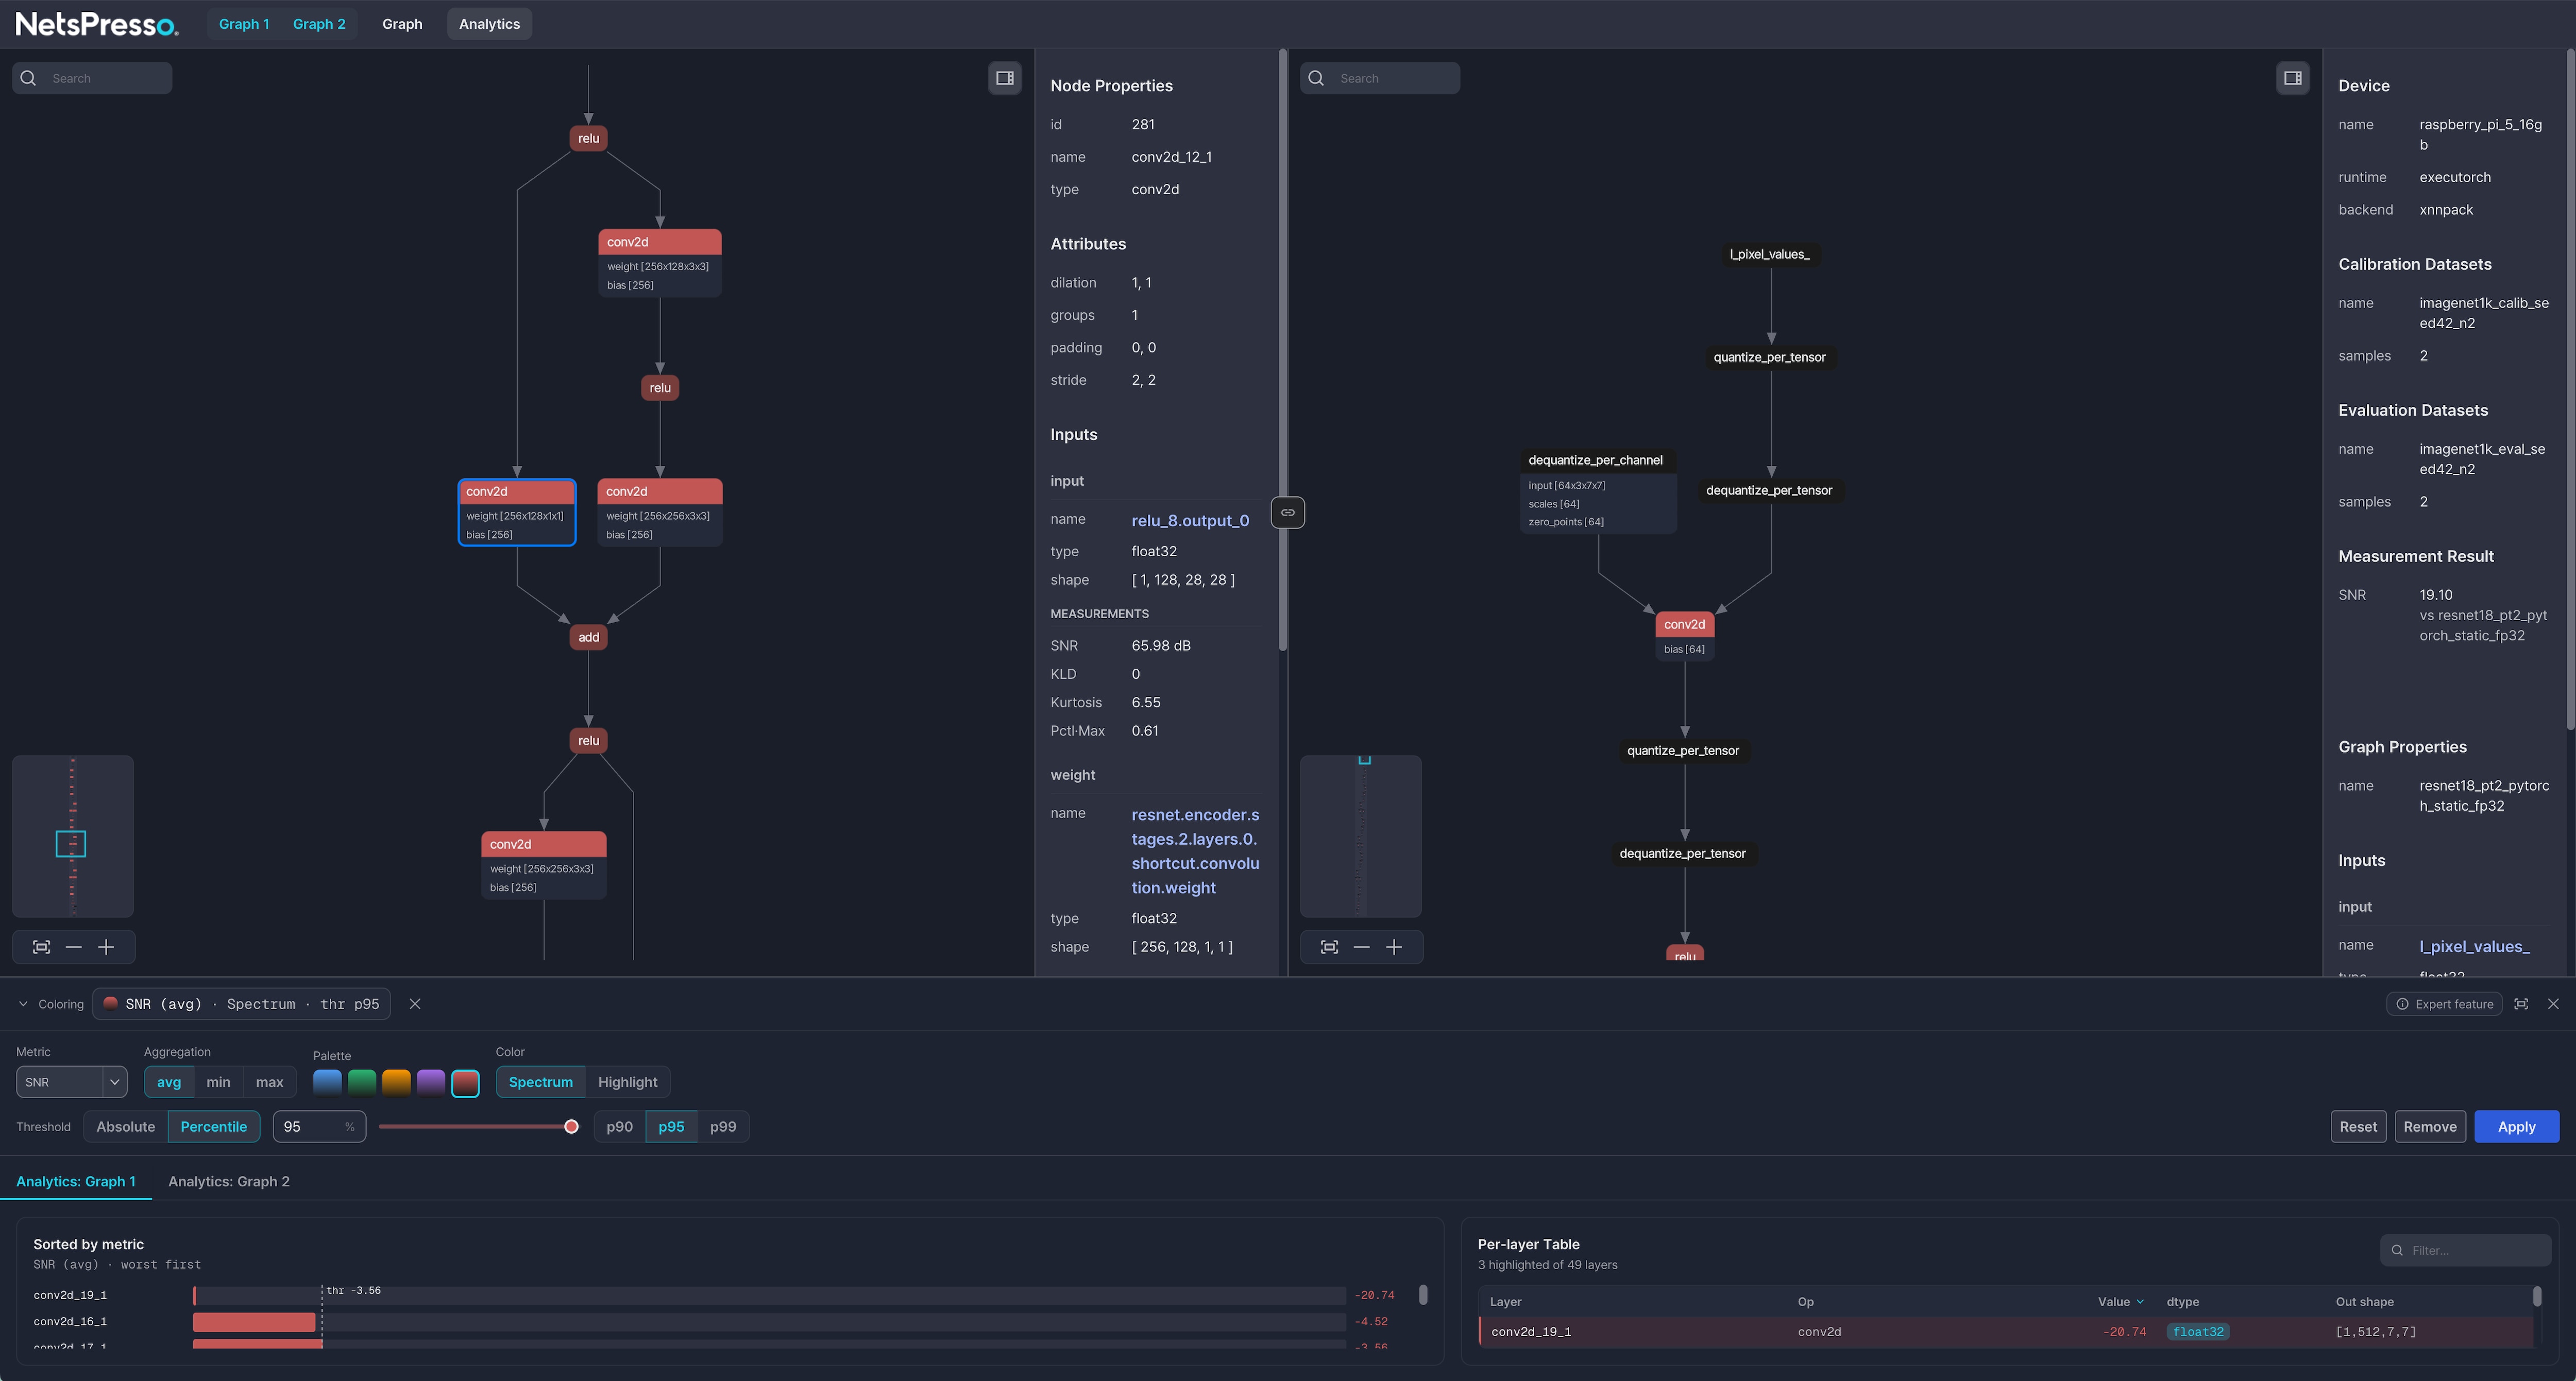Switch threshold to Percentile
Image resolution: width=2576 pixels, height=1381 pixels.
coord(214,1126)
